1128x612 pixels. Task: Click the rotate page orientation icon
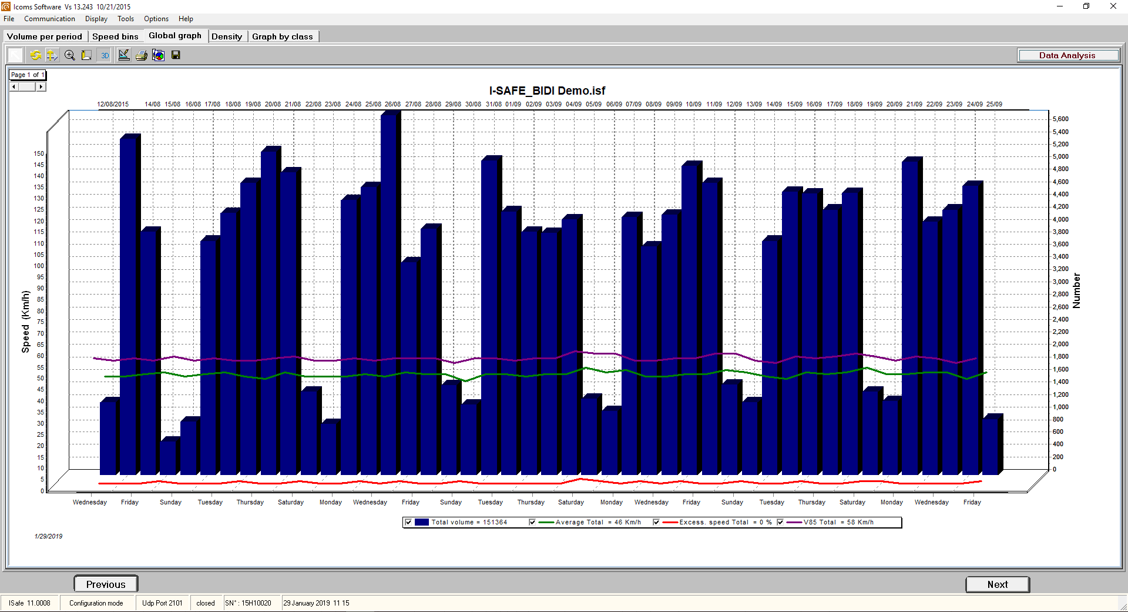(86, 55)
